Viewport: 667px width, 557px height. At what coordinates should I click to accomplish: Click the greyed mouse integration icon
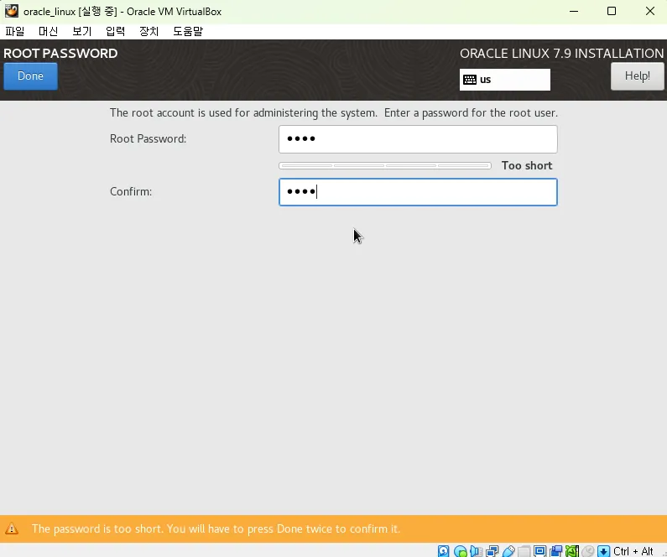coord(588,551)
